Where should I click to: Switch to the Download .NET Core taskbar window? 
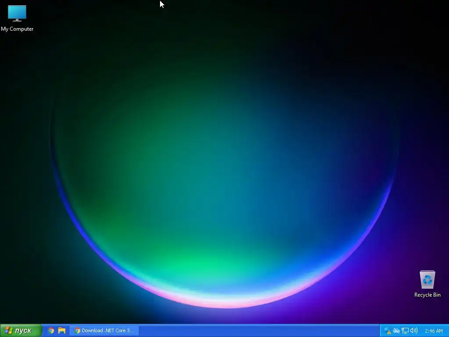pyautogui.click(x=104, y=330)
